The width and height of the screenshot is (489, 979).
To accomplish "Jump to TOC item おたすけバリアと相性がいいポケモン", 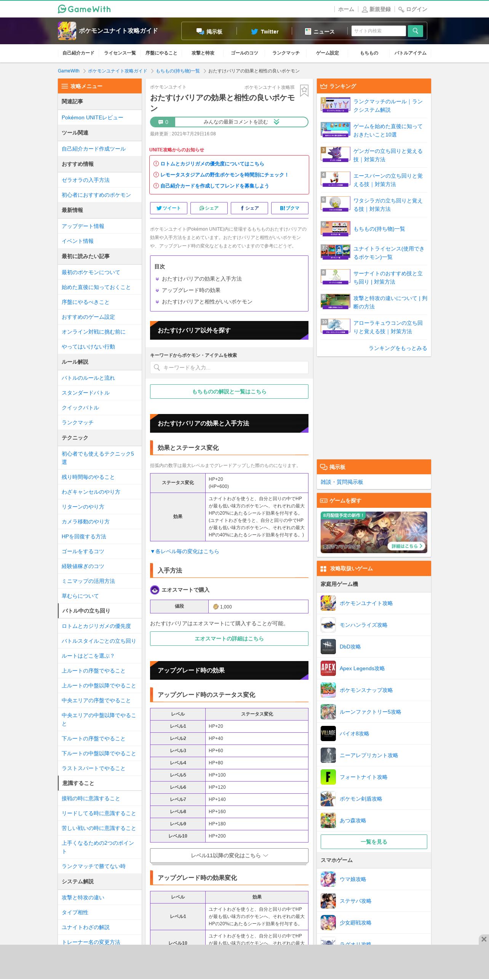I will pos(207,302).
